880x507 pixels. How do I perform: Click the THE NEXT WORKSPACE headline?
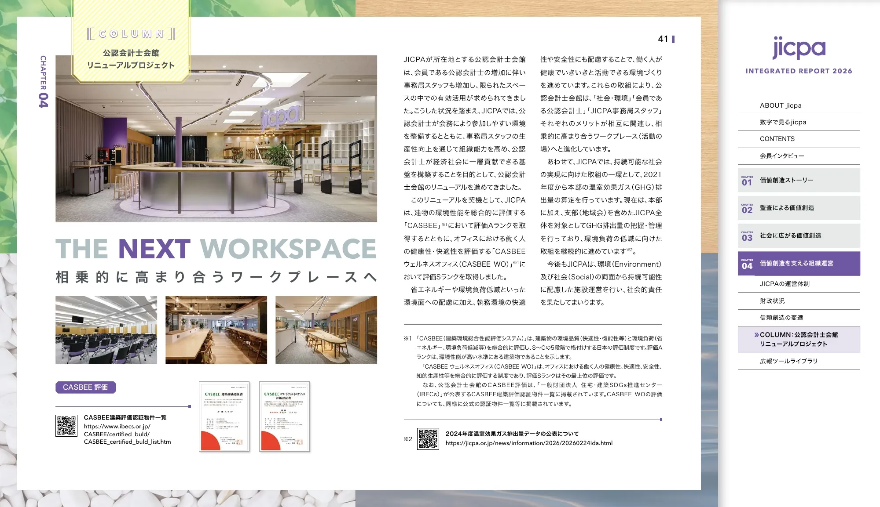pos(216,249)
